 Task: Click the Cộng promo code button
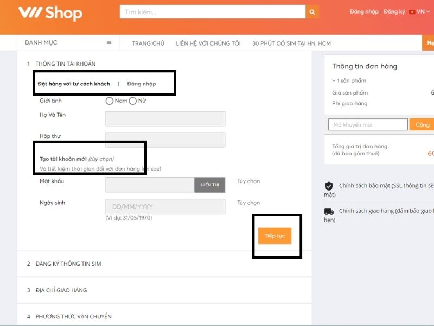pyautogui.click(x=422, y=124)
